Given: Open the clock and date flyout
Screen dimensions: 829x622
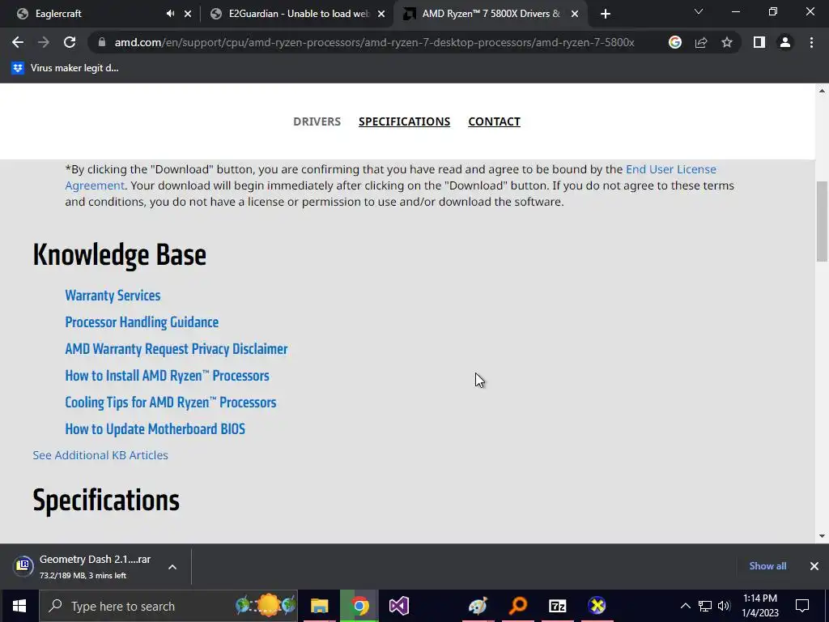Looking at the screenshot, I should (760, 606).
